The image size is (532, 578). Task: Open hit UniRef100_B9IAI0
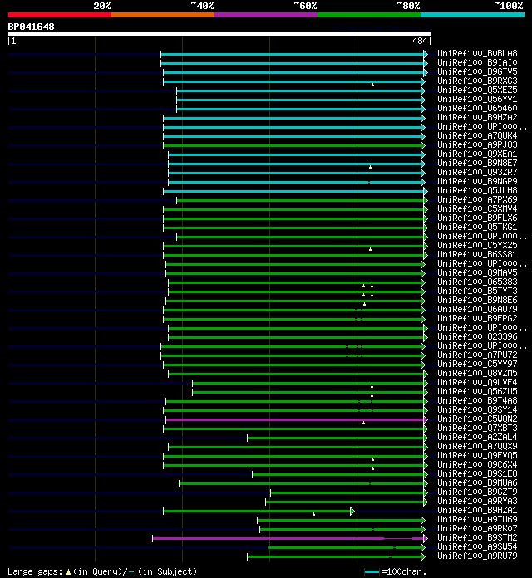pos(477,62)
